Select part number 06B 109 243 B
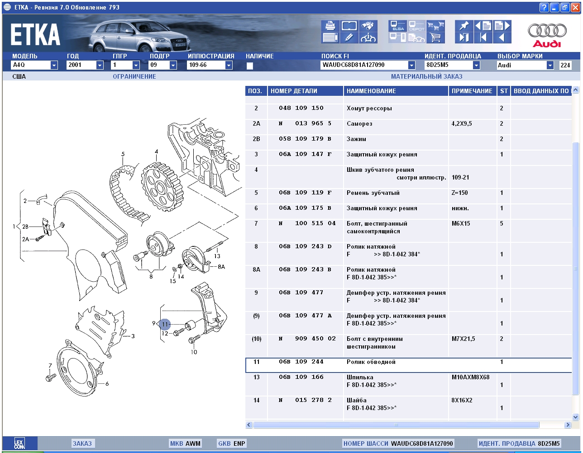This screenshot has height=453, width=583. (306, 269)
